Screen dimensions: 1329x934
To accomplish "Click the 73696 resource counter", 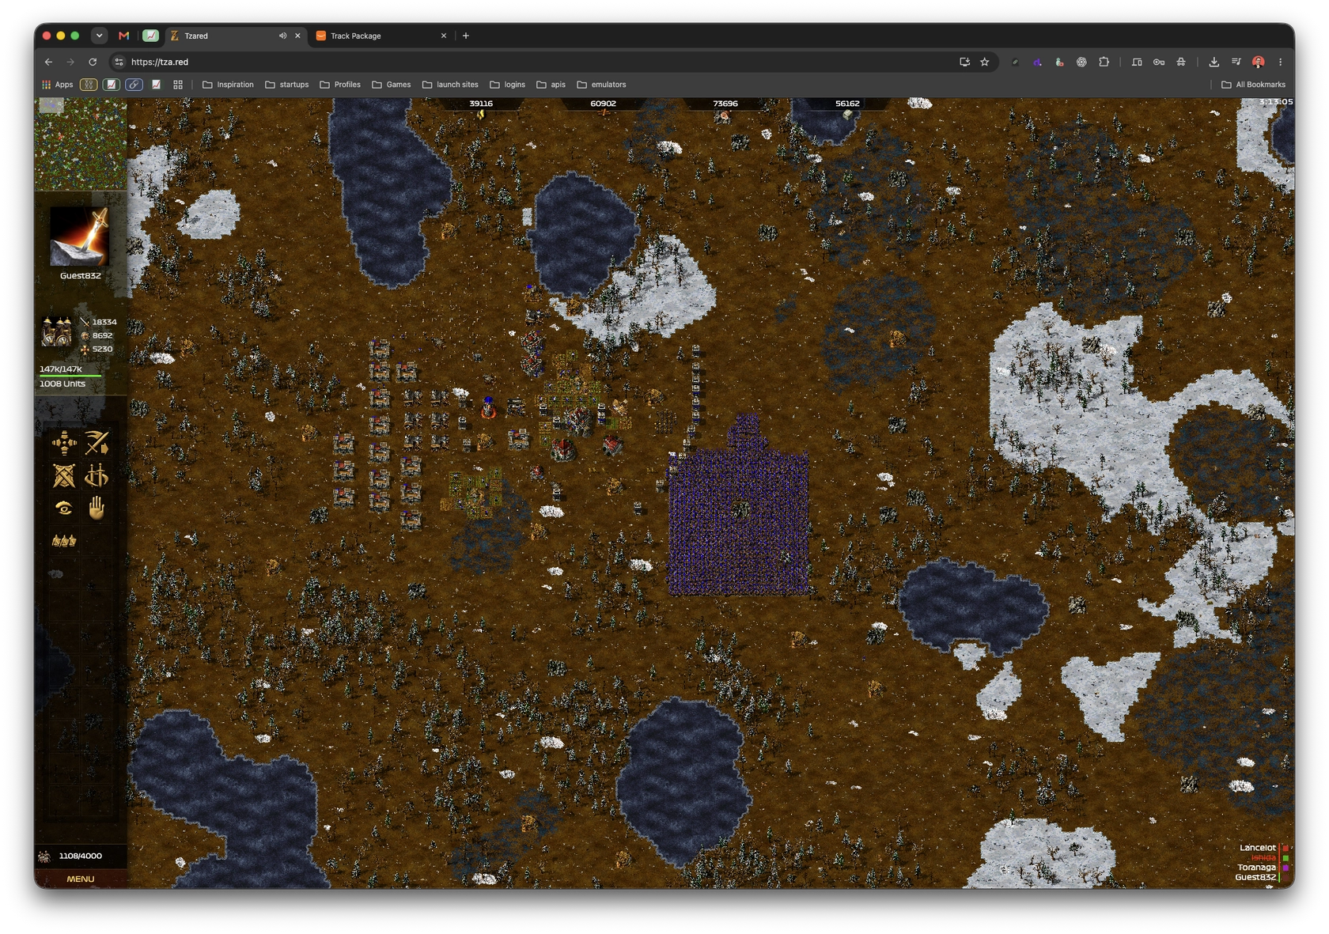I will 725,104.
